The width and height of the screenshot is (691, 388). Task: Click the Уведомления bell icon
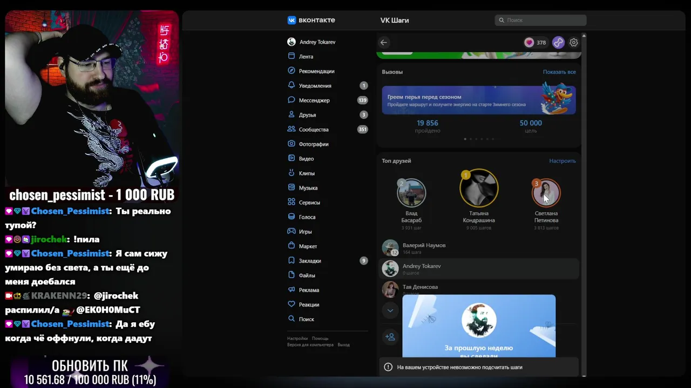(292, 85)
